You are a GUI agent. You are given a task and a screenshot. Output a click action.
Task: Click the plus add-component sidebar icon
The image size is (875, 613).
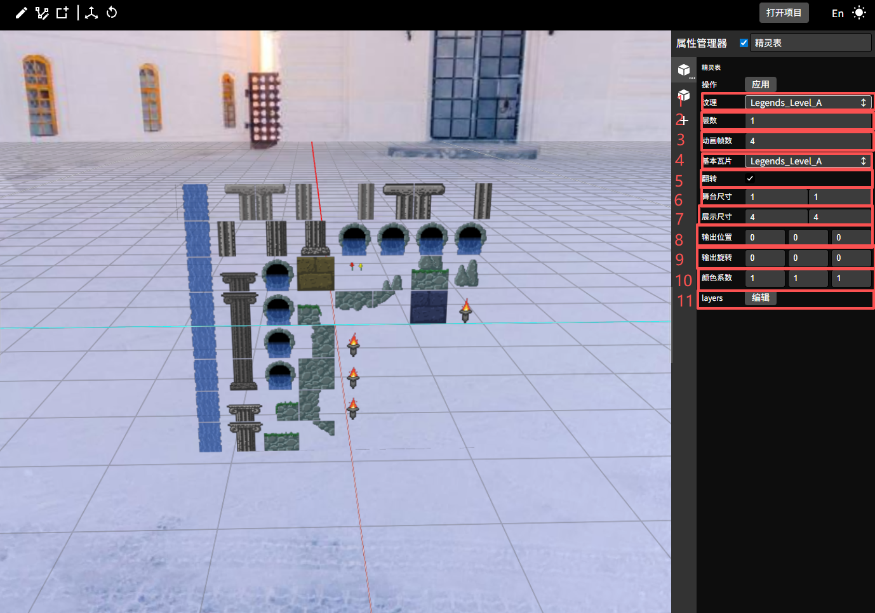pyautogui.click(x=684, y=120)
